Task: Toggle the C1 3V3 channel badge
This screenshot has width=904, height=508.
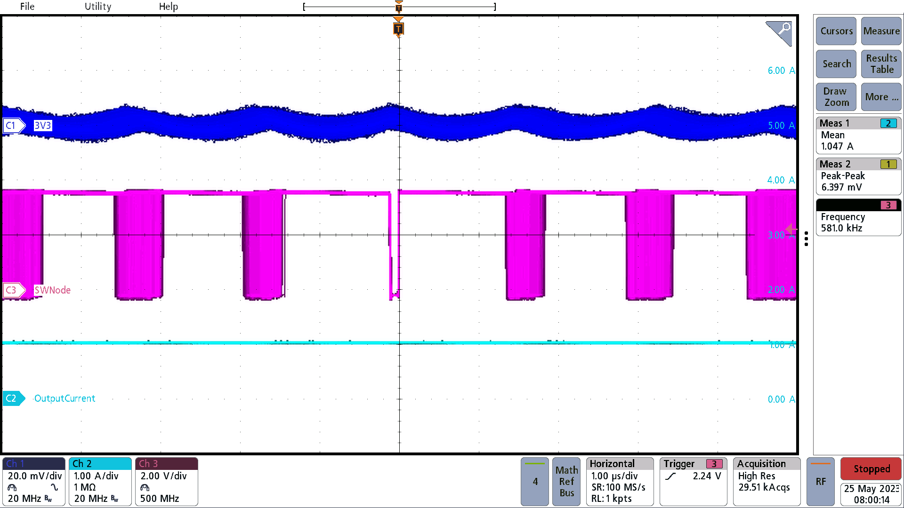Action: point(13,126)
